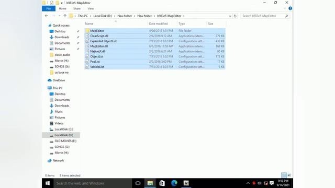Open the us base no folder in sidebar
This screenshot has width=335, height=188.
pos(62,73)
